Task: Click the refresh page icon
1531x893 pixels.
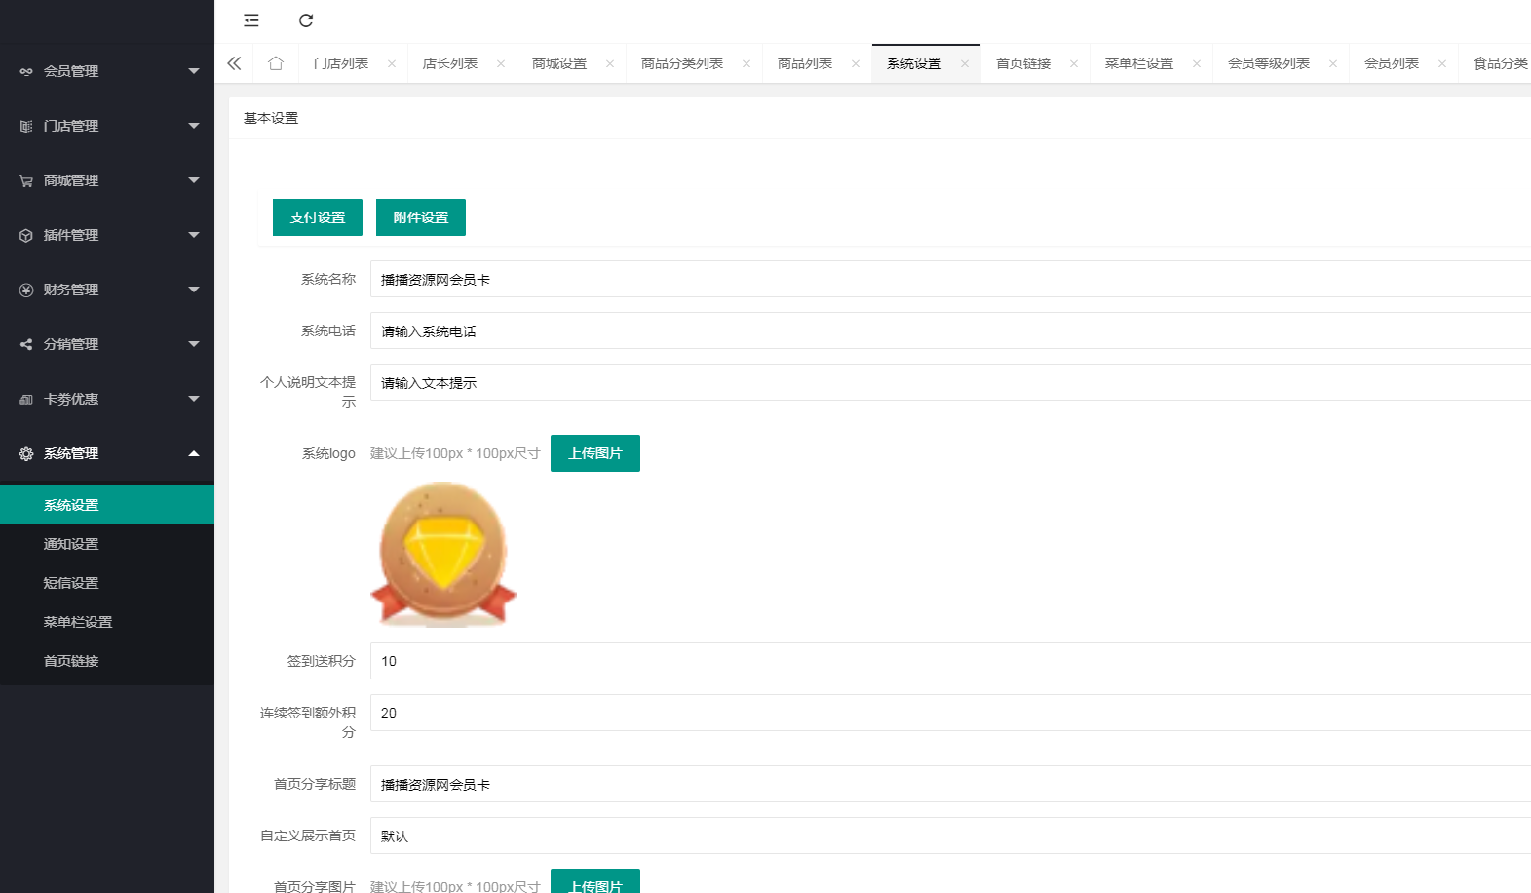Action: [306, 20]
